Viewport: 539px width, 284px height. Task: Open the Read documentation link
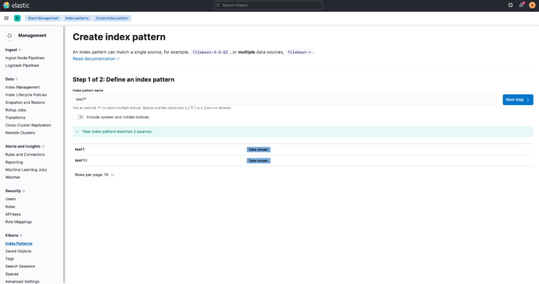[94, 59]
